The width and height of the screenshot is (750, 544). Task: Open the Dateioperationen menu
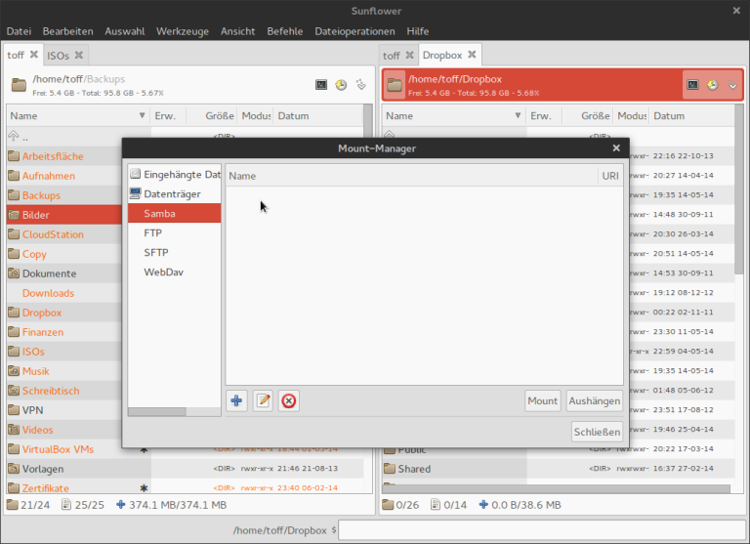click(x=354, y=31)
